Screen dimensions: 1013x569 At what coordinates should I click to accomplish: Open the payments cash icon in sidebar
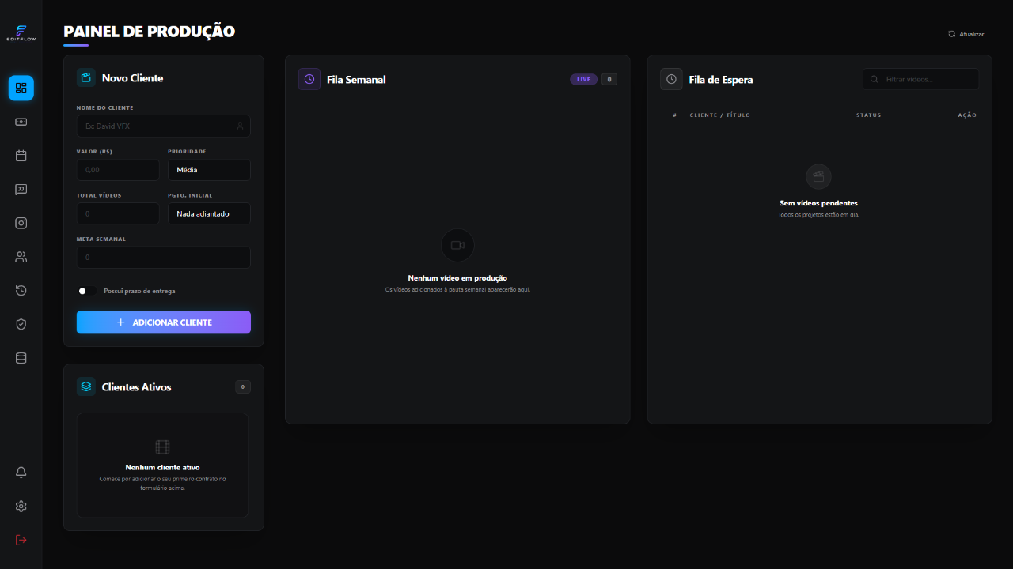(x=21, y=122)
